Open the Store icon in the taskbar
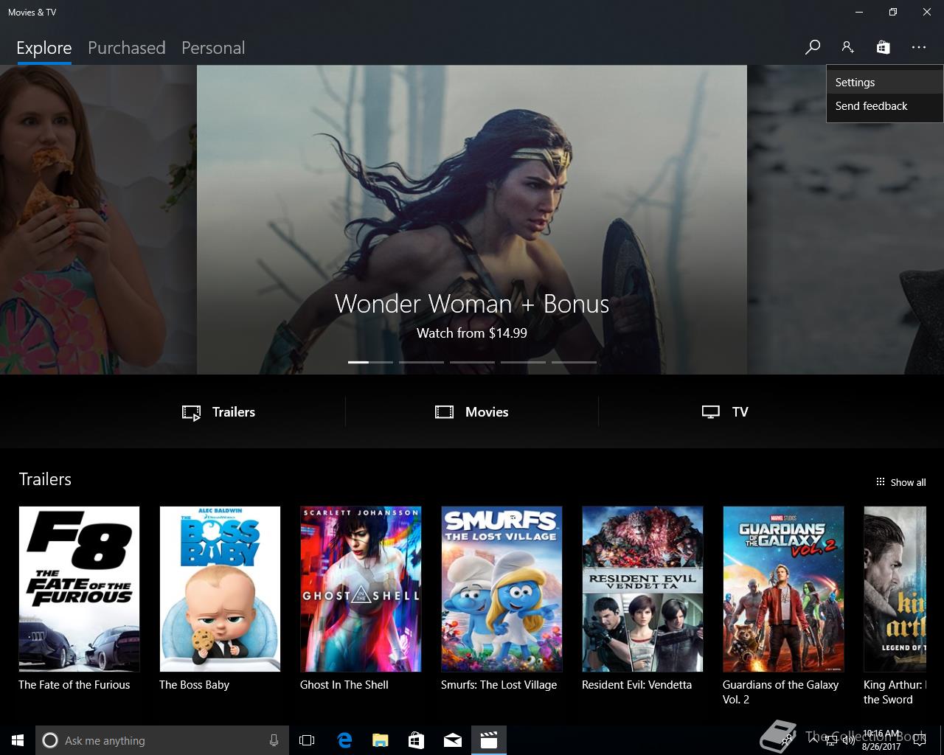This screenshot has width=944, height=755. pos(416,740)
